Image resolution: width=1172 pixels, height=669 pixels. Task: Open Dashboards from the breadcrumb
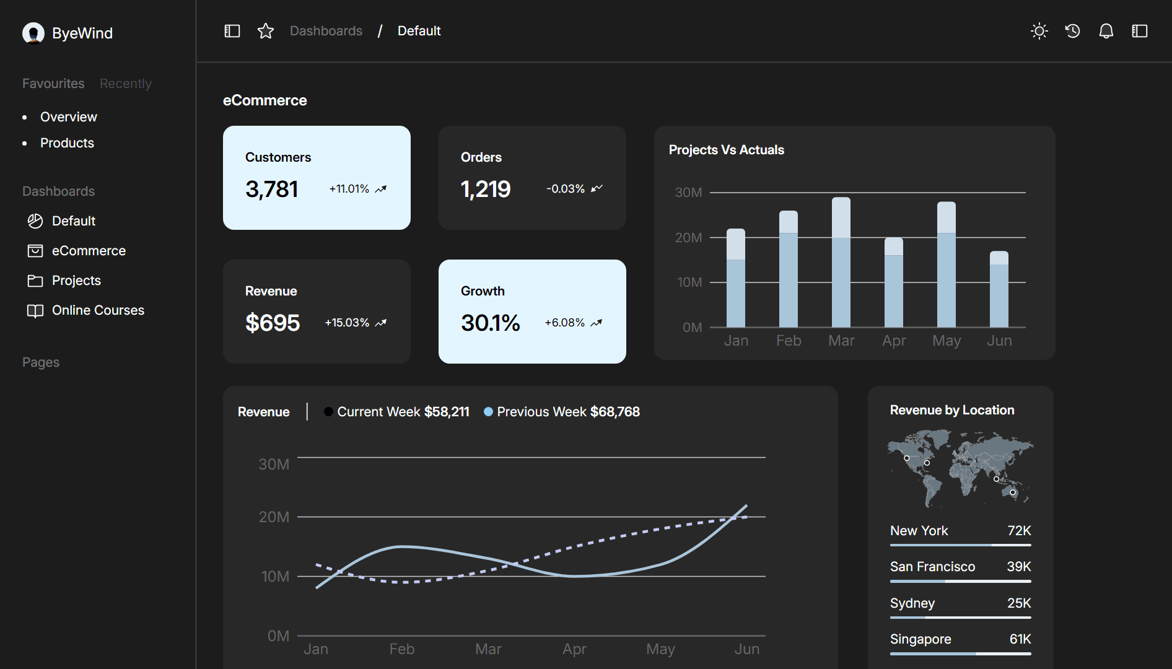(326, 30)
